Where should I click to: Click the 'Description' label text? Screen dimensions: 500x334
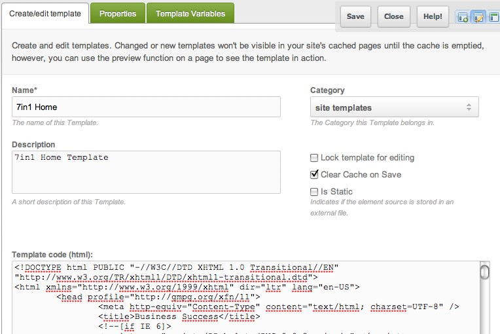tap(33, 145)
